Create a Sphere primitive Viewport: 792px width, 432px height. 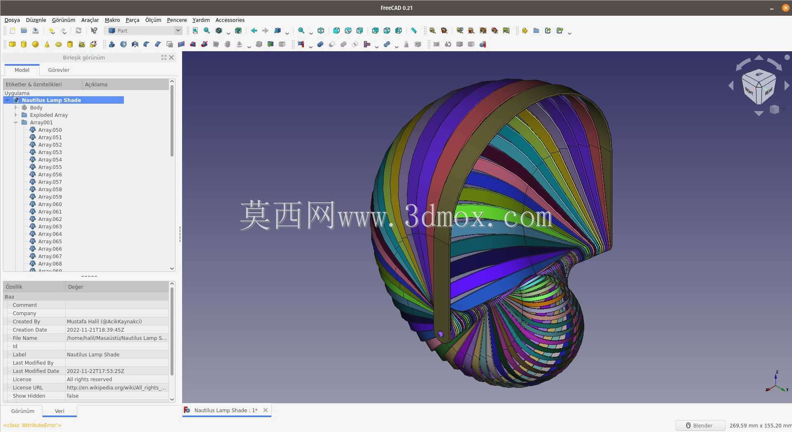[36, 44]
